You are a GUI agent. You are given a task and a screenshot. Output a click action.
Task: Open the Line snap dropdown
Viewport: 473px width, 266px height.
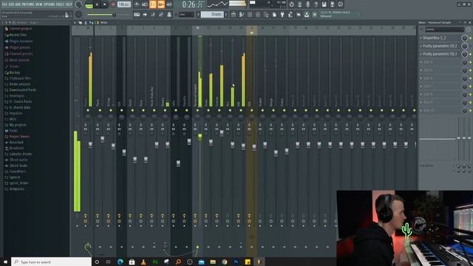coord(186,15)
